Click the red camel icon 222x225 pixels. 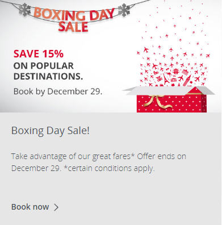pos(169,74)
